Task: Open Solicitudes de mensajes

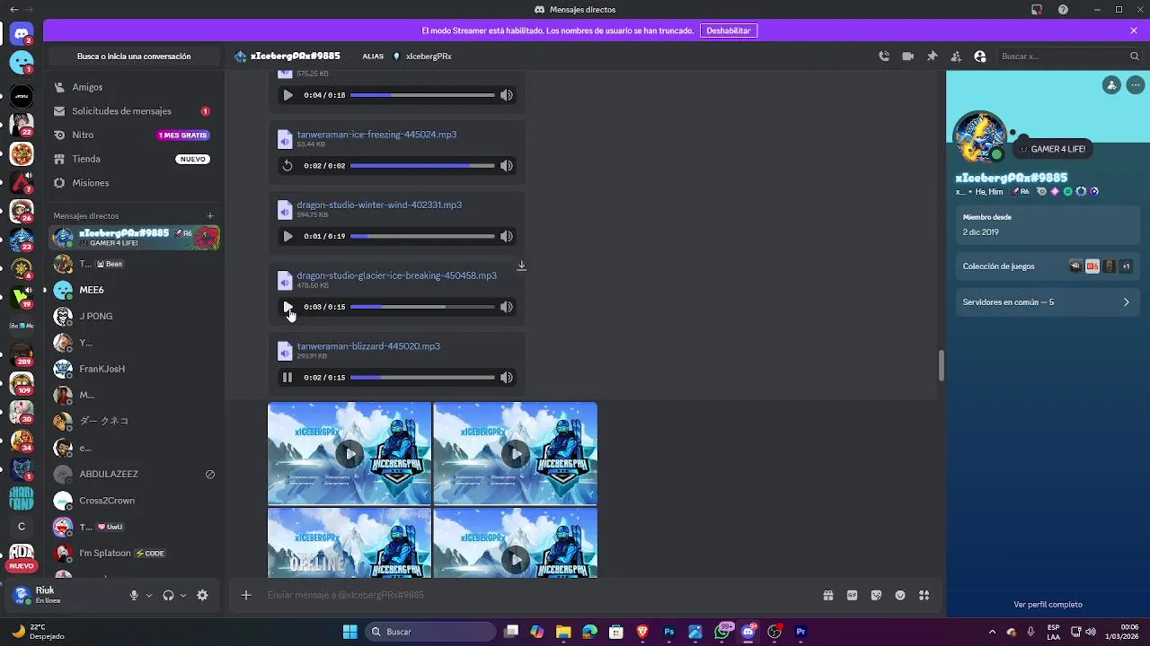Action: coord(135,111)
